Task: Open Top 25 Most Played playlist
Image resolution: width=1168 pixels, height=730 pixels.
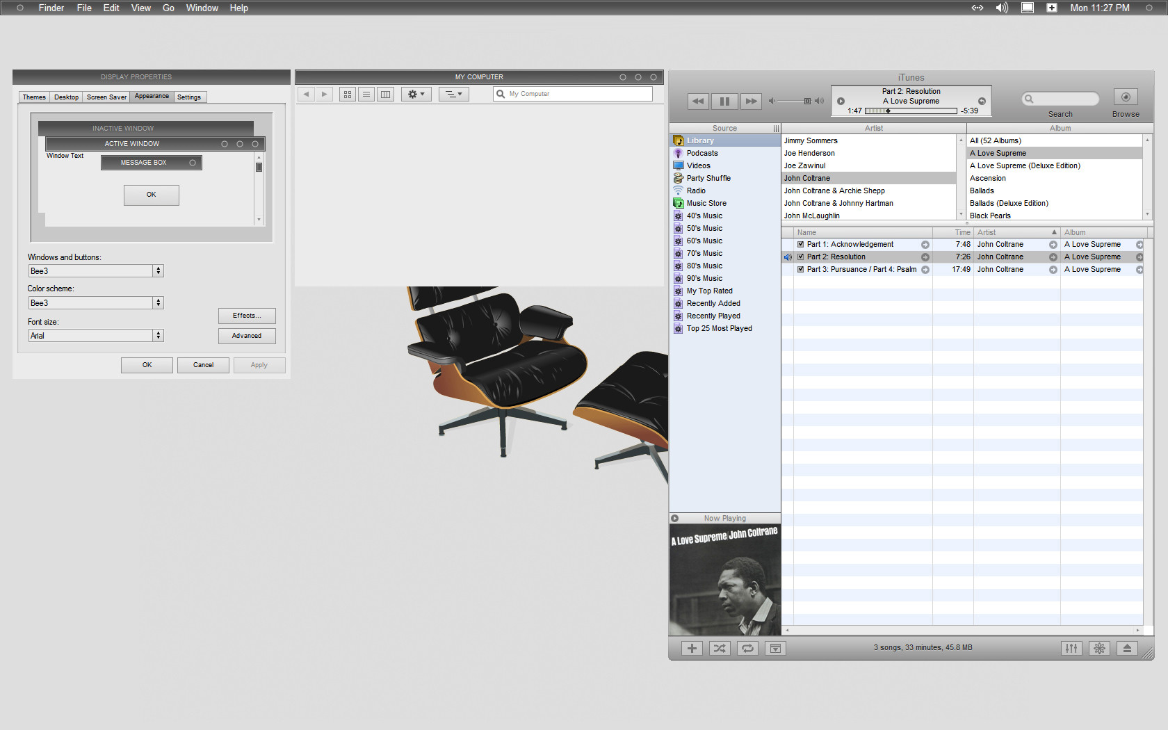Action: (x=725, y=328)
